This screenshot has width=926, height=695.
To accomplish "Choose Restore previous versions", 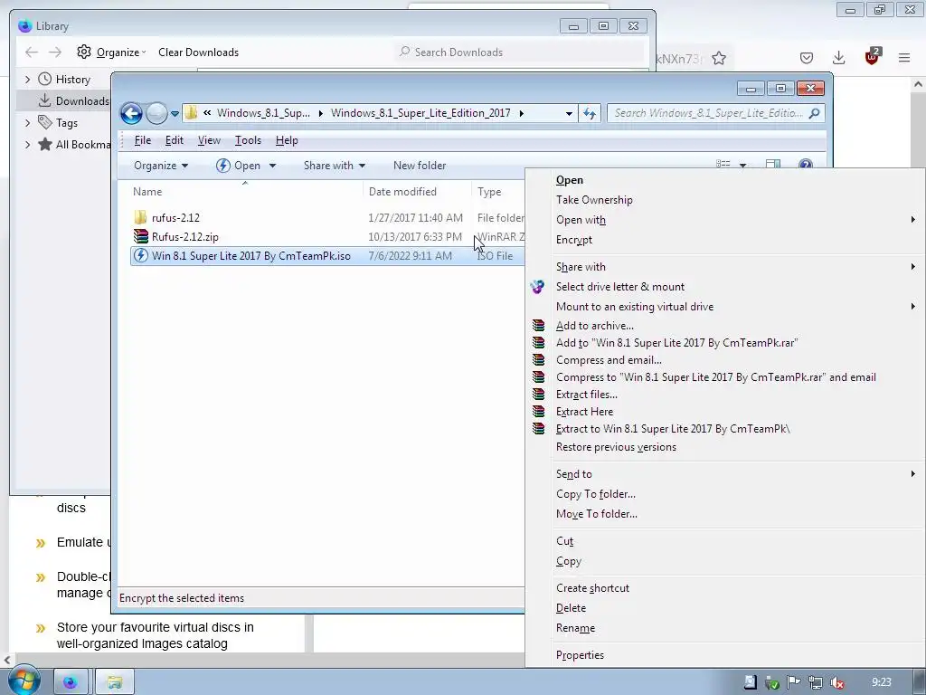I will point(616,447).
